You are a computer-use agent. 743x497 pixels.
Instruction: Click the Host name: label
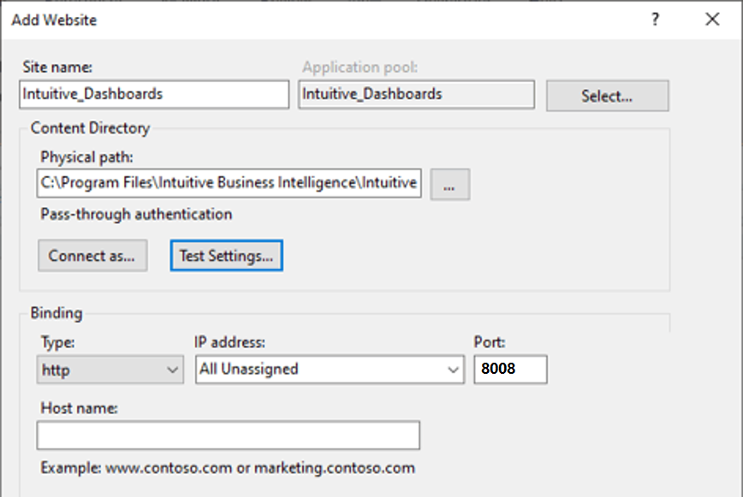click(79, 408)
